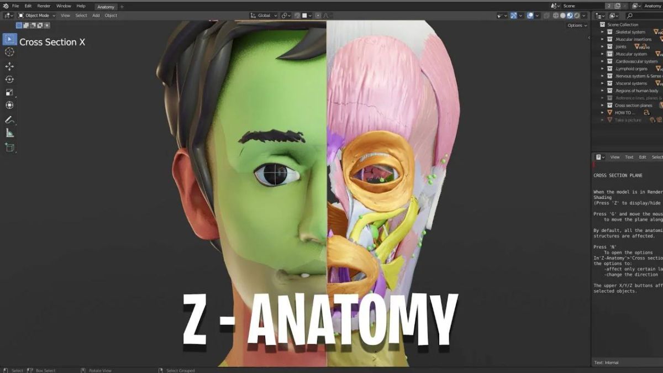Open the viewport View menu
This screenshot has width=663, height=373.
65,15
